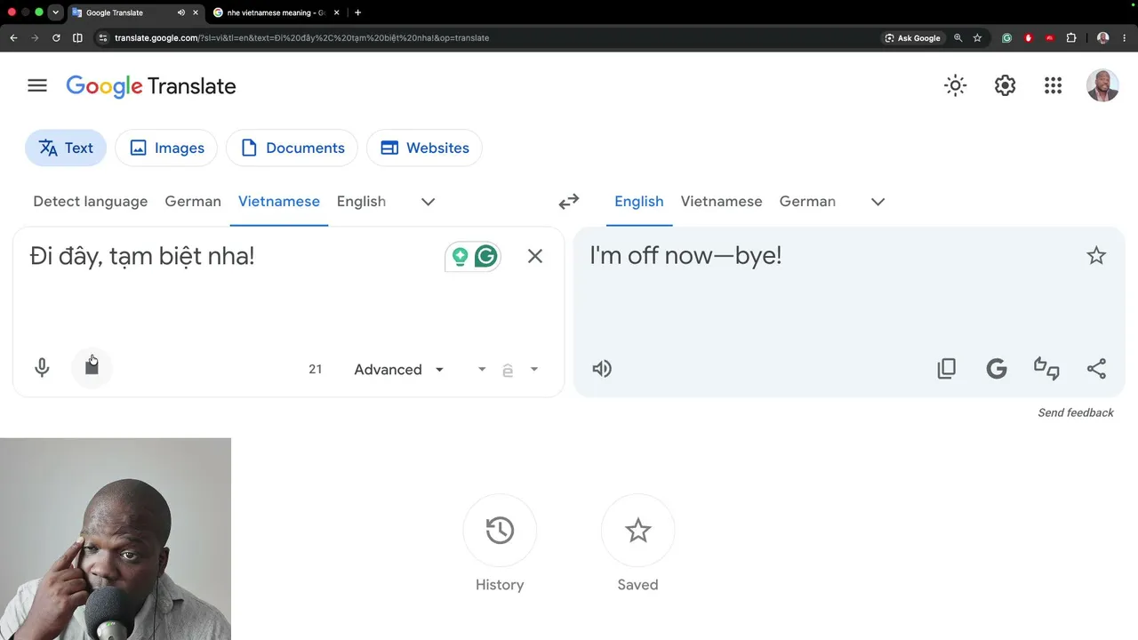Select English as target language
This screenshot has width=1138, height=640.
click(x=639, y=201)
